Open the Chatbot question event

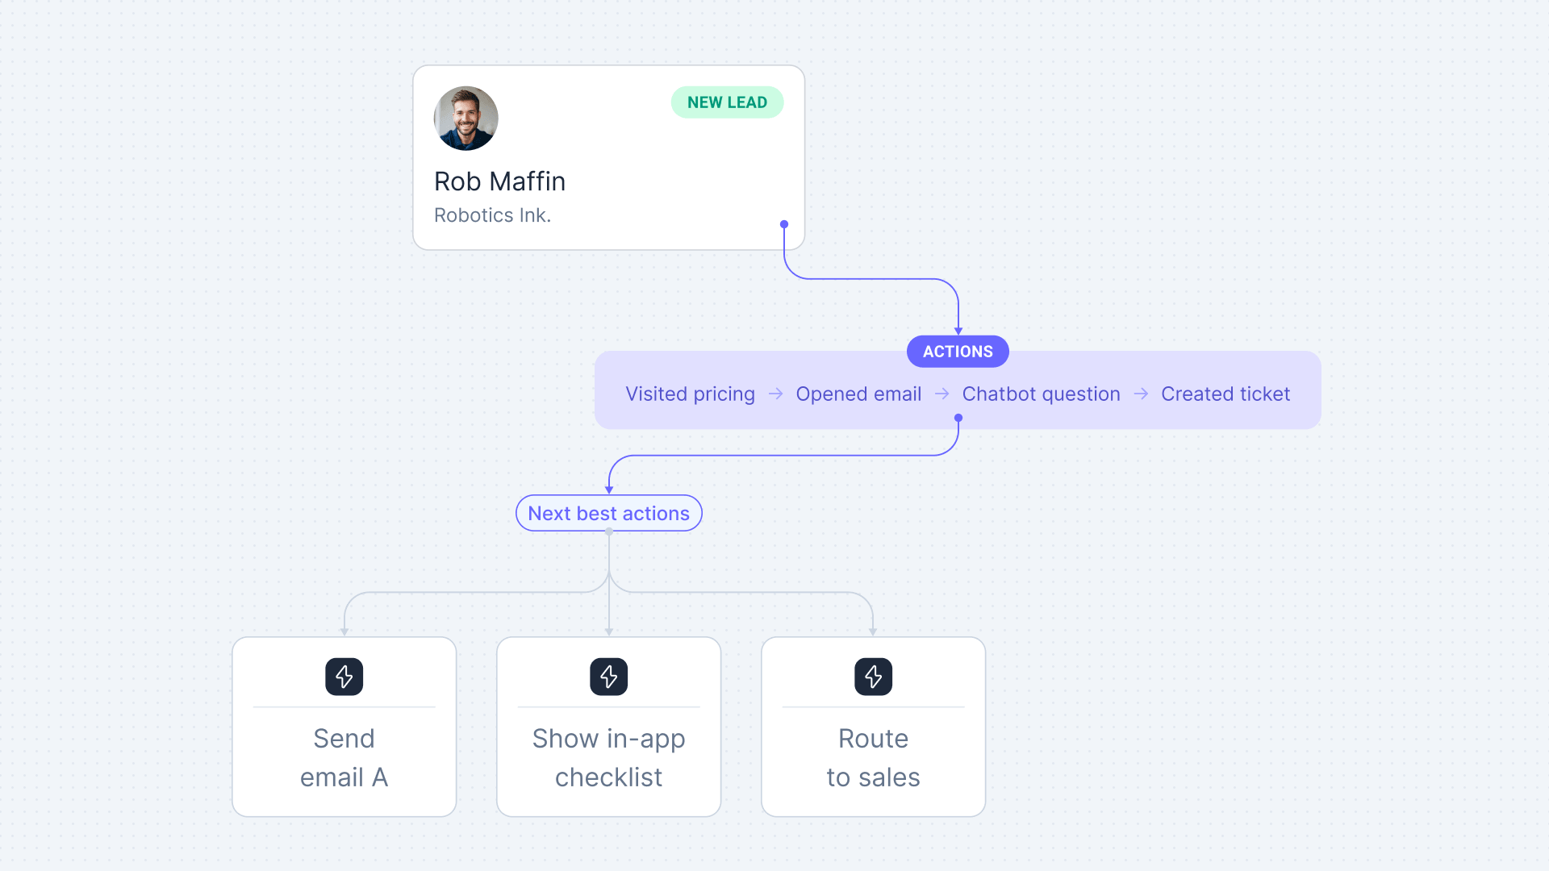[1041, 394]
